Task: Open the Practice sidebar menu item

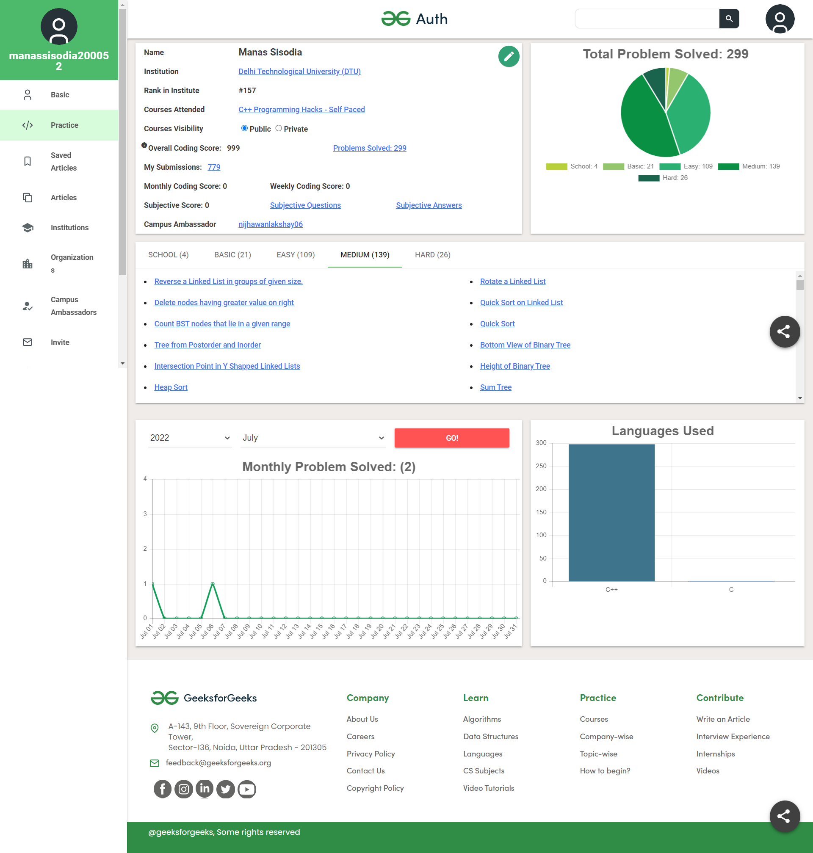Action: click(59, 125)
